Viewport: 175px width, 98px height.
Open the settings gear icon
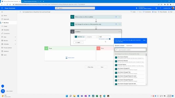[156, 8]
